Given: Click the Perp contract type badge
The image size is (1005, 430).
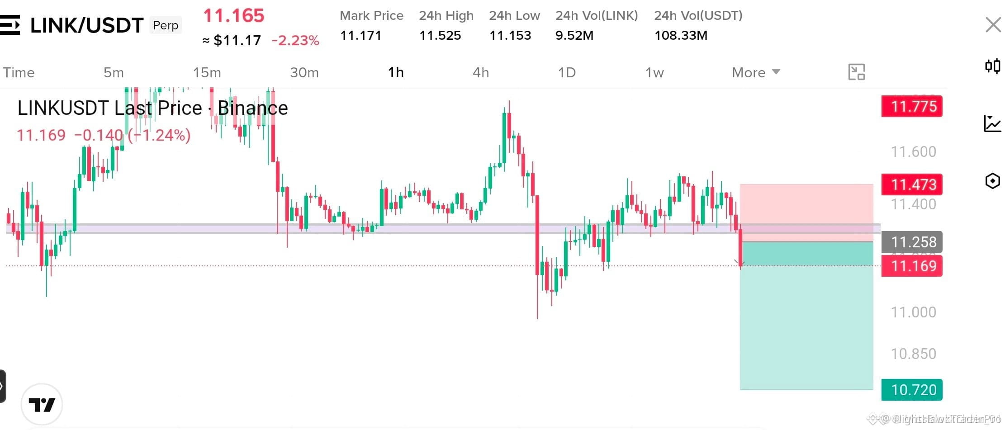Looking at the screenshot, I should (x=166, y=25).
